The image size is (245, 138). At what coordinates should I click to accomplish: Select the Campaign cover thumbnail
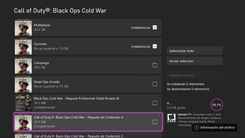click(x=23, y=66)
